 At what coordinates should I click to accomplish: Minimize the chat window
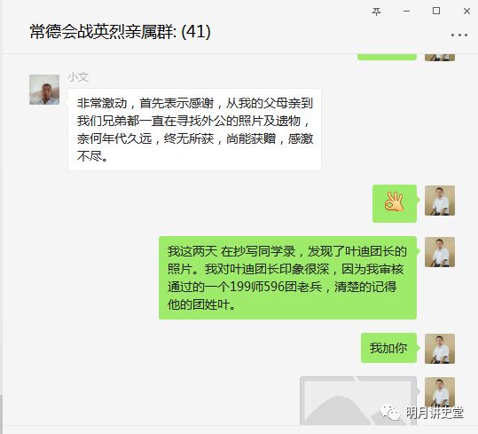click(x=406, y=12)
